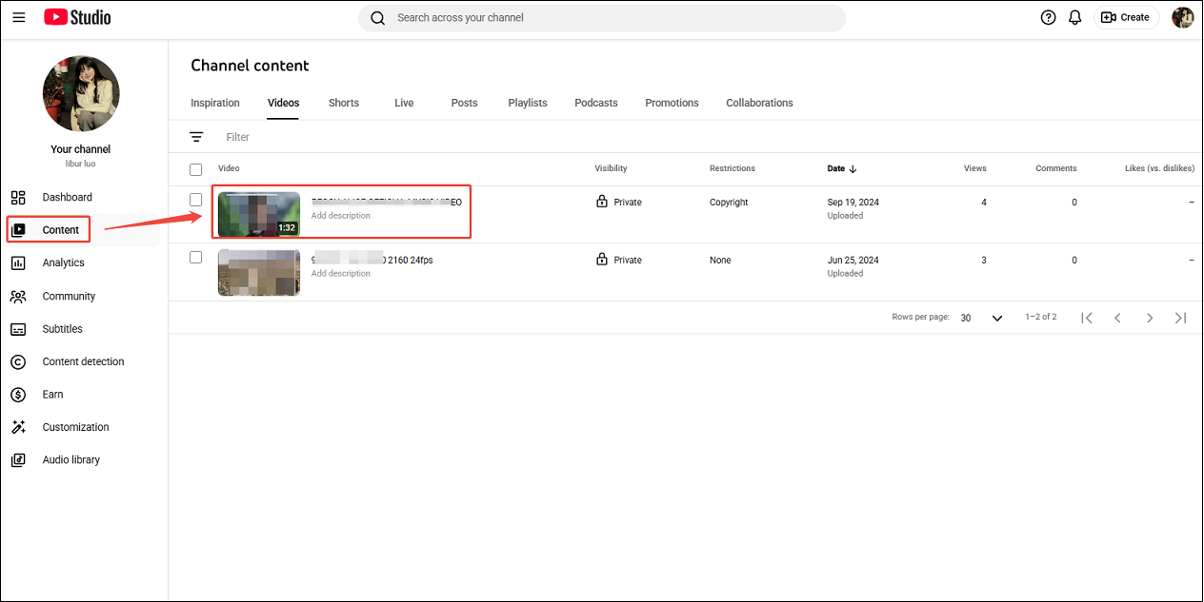Open the Dashboard section in the sidebar
This screenshot has width=1204, height=602.
click(67, 197)
